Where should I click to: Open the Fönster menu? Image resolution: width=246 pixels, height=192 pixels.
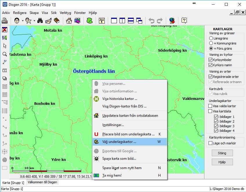click(80, 13)
